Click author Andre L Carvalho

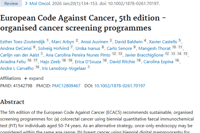pos(17,68)
